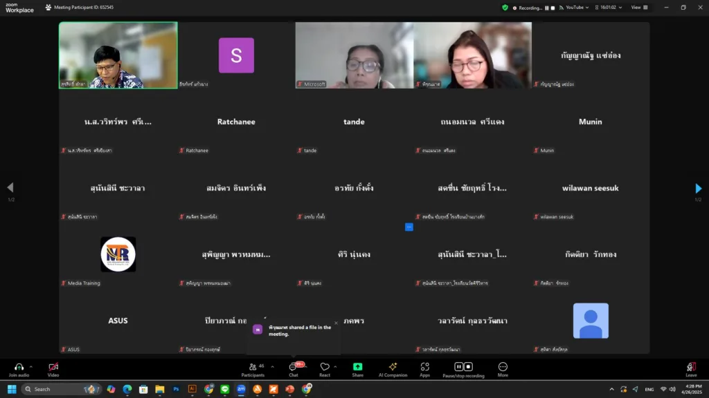Go to the next page of gallery

click(698, 188)
